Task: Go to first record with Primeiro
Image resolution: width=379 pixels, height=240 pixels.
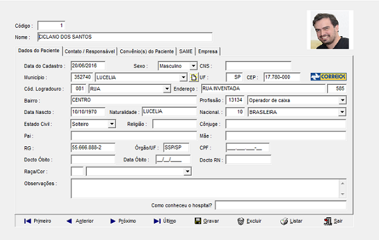Action: 37,221
